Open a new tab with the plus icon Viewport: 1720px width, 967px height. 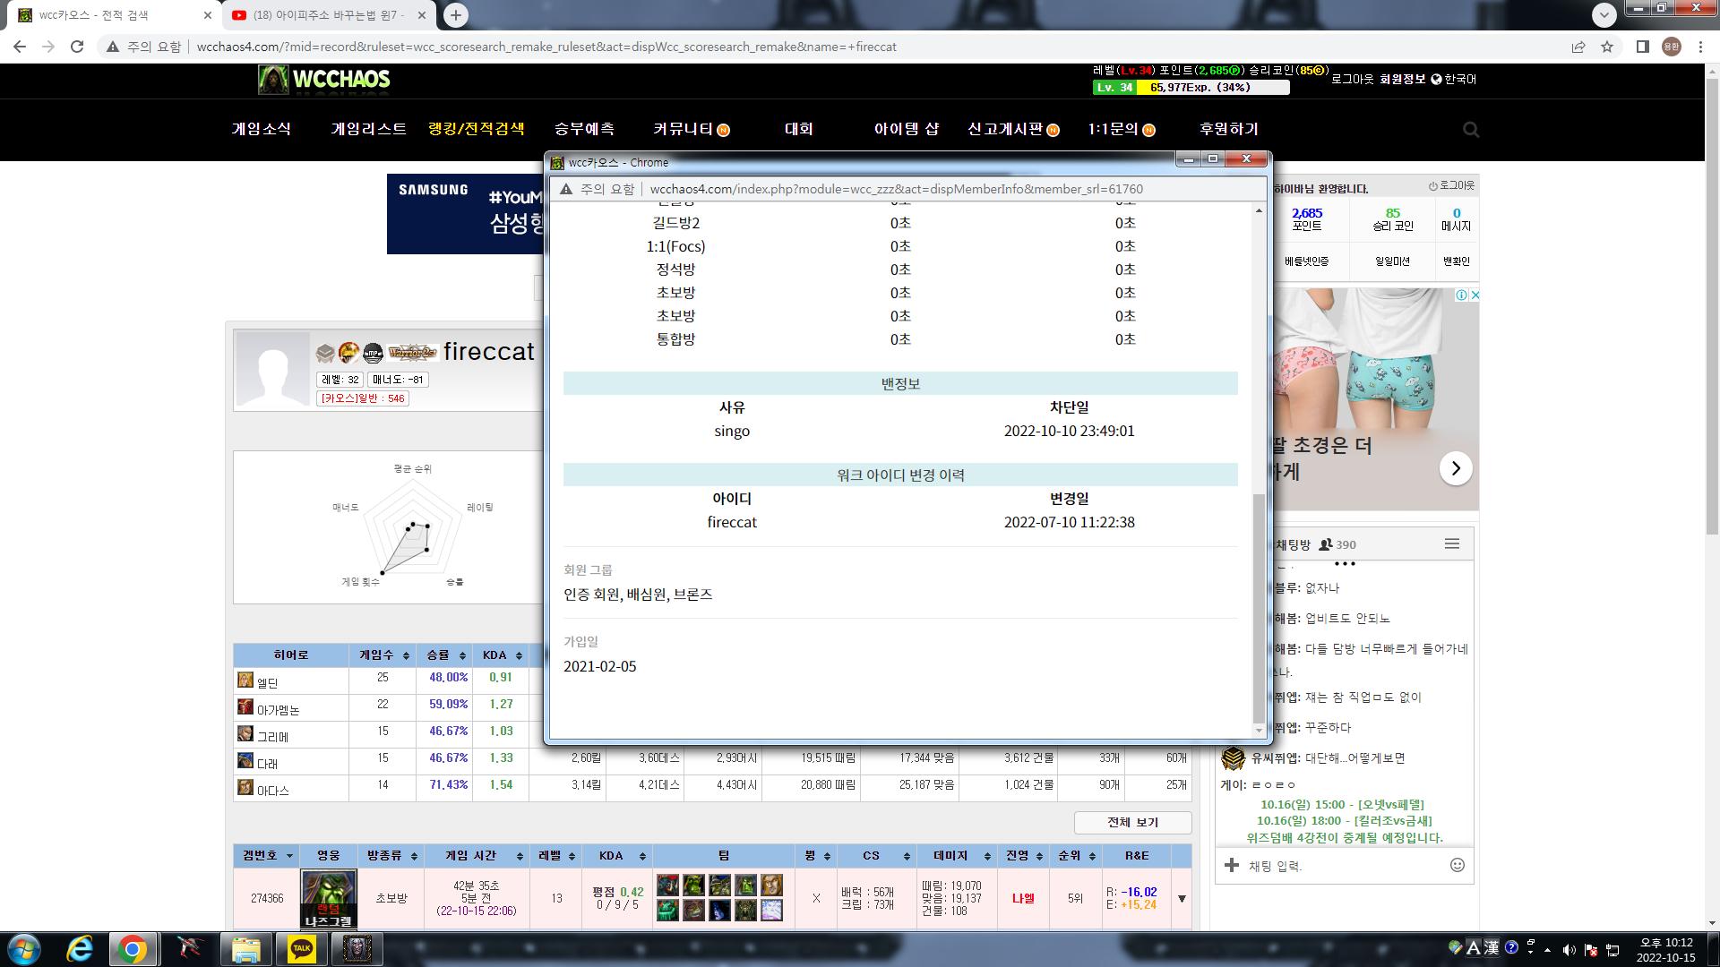pyautogui.click(x=456, y=15)
